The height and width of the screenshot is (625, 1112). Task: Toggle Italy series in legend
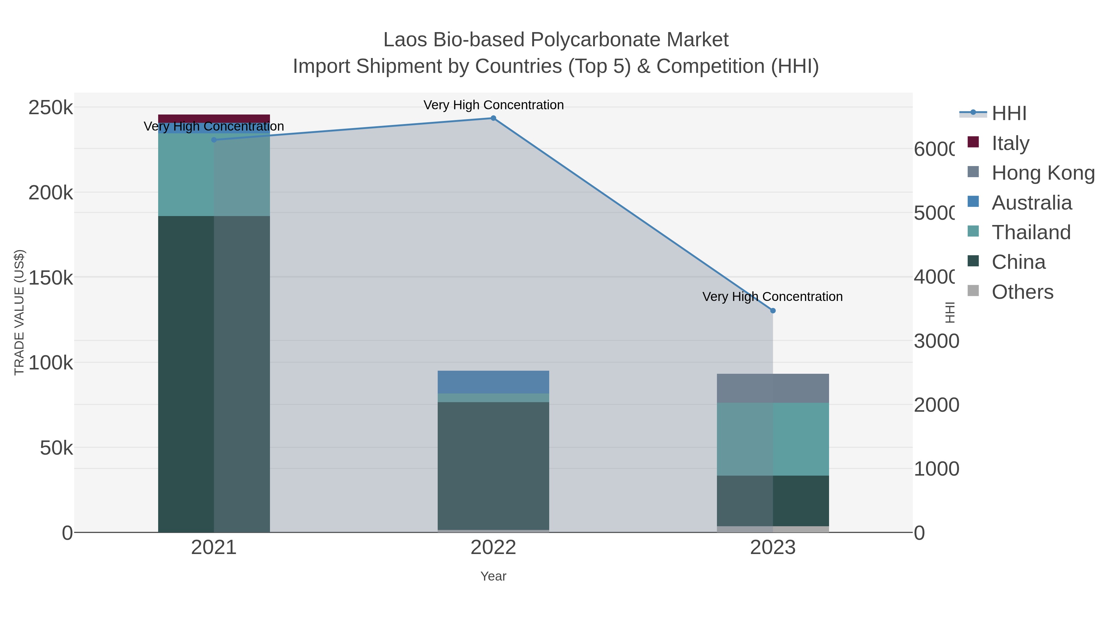pos(998,143)
